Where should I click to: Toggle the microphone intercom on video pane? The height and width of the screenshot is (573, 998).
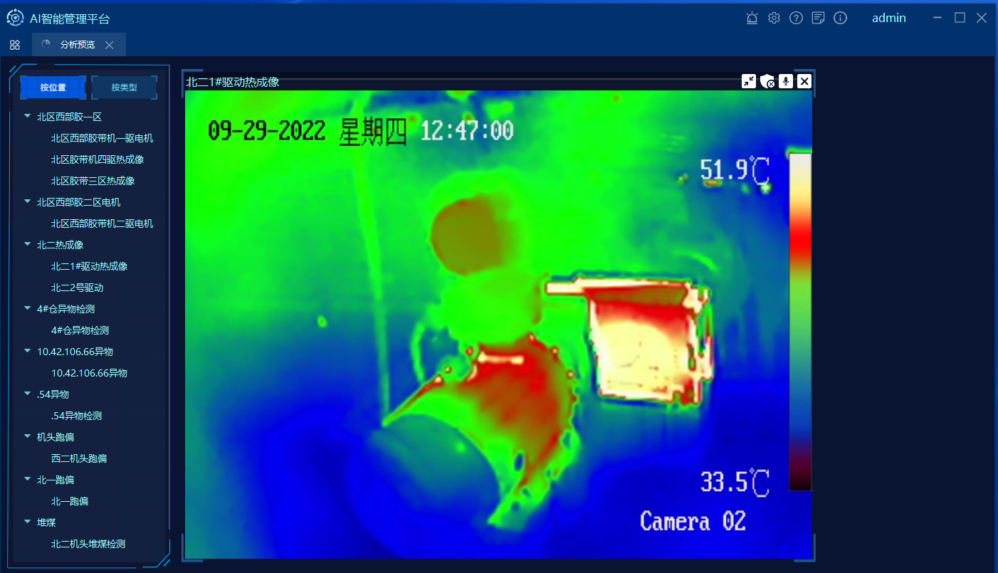(x=786, y=81)
